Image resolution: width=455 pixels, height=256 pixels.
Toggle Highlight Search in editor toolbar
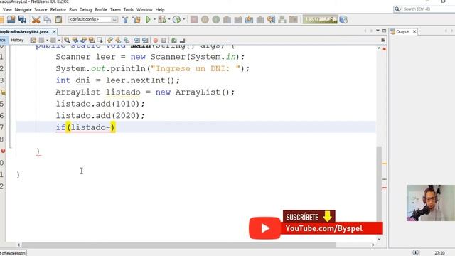(92, 40)
